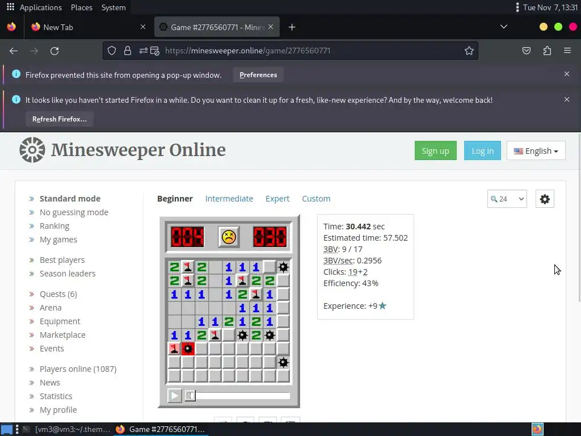Open Events link
The image size is (581, 436).
52,349
